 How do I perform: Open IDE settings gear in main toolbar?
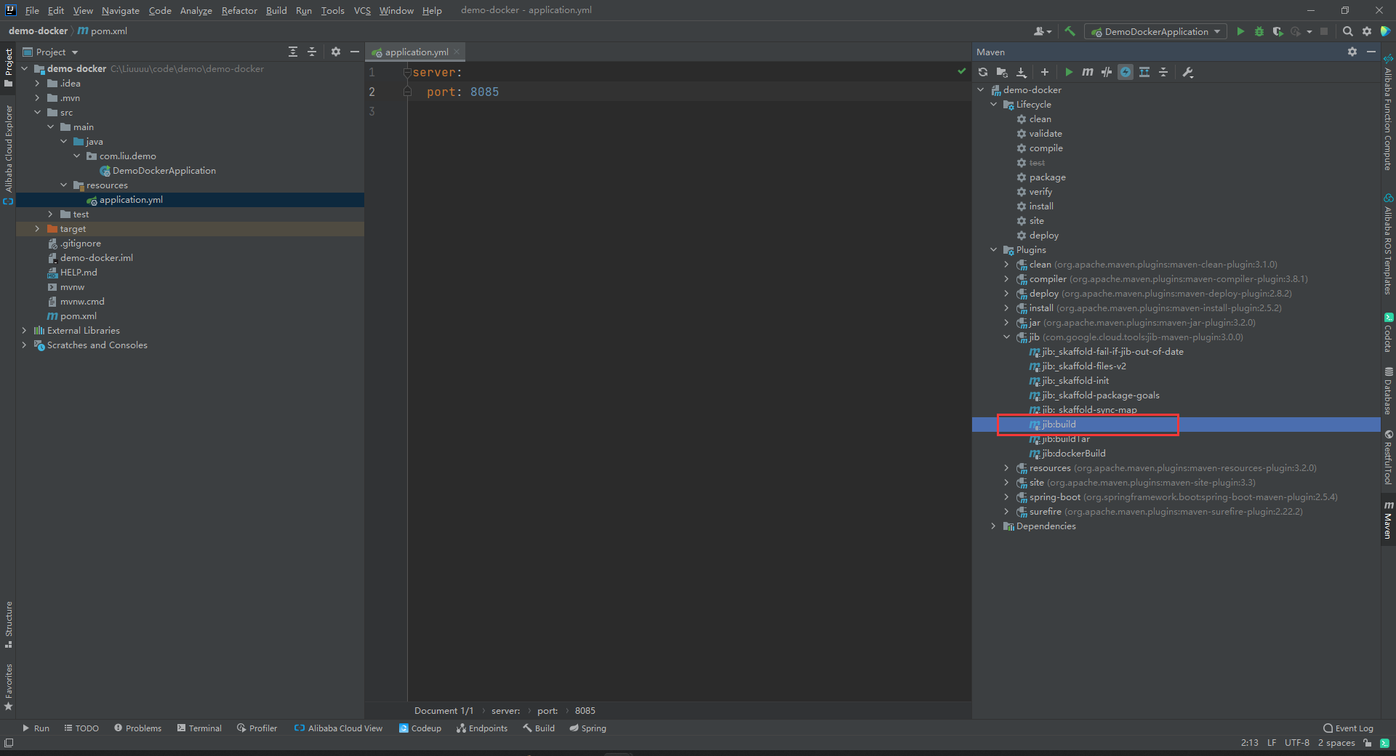tap(1367, 31)
